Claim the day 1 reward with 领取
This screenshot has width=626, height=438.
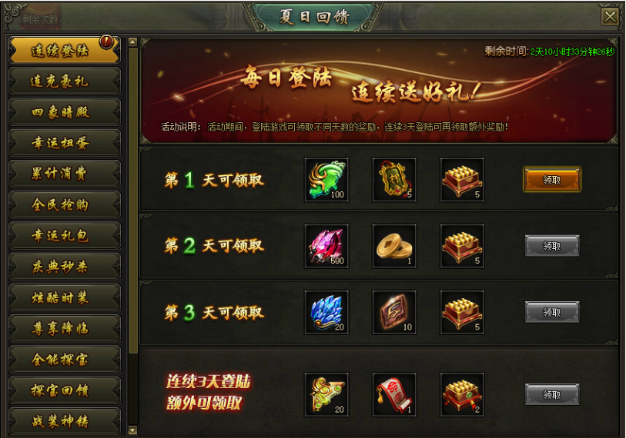pyautogui.click(x=552, y=180)
